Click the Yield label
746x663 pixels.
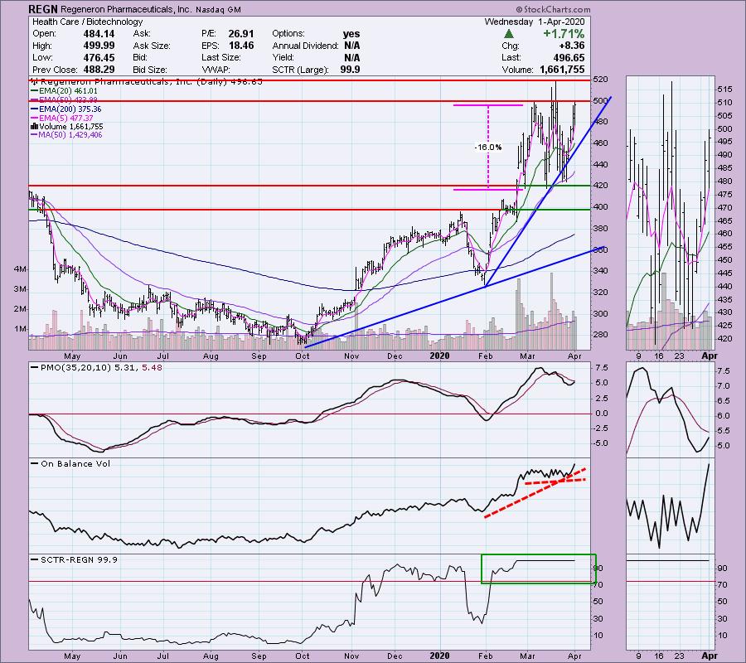coord(283,57)
